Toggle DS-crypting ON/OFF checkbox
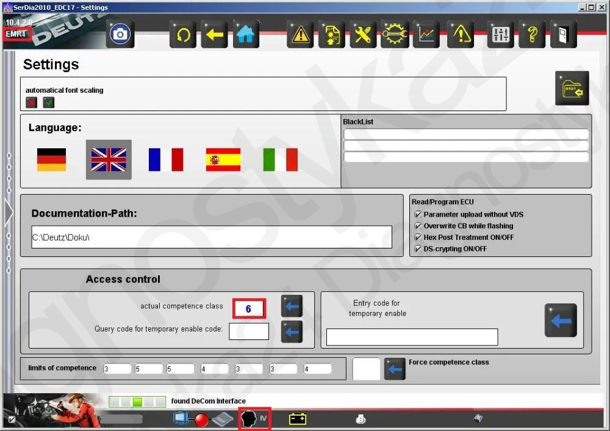 point(418,249)
